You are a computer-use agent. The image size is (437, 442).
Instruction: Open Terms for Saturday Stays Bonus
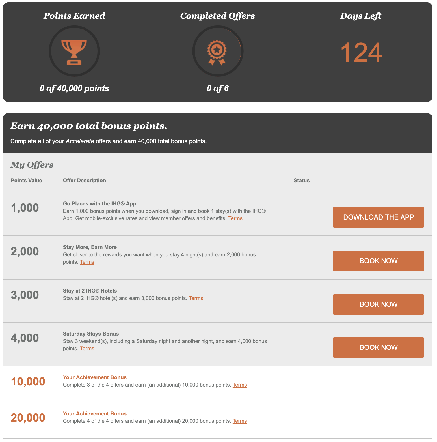[87, 348]
